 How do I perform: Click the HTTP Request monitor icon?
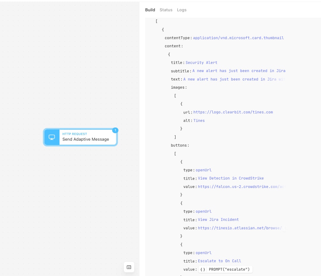point(52,137)
